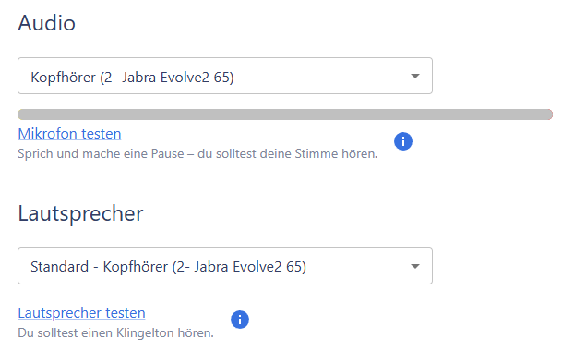Click the arrow of the Standard - Kopfhörer dropdown
This screenshot has width=574, height=350.
coord(414,266)
